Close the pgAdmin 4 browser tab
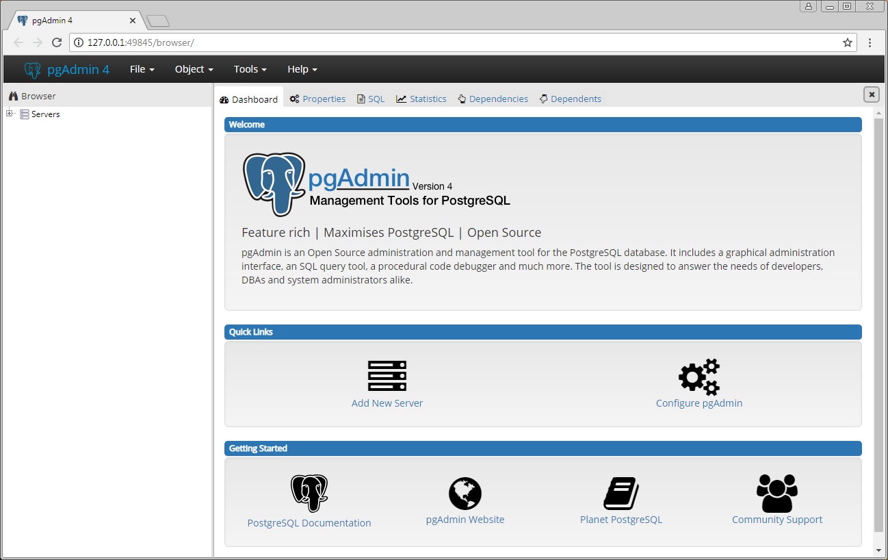 coord(132,21)
